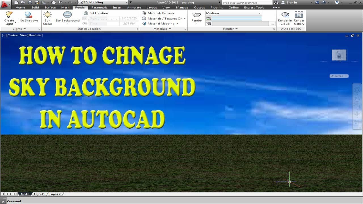Click the steering wheel icon in navigation bar
This screenshot has width=363, height=204.
[x=357, y=90]
